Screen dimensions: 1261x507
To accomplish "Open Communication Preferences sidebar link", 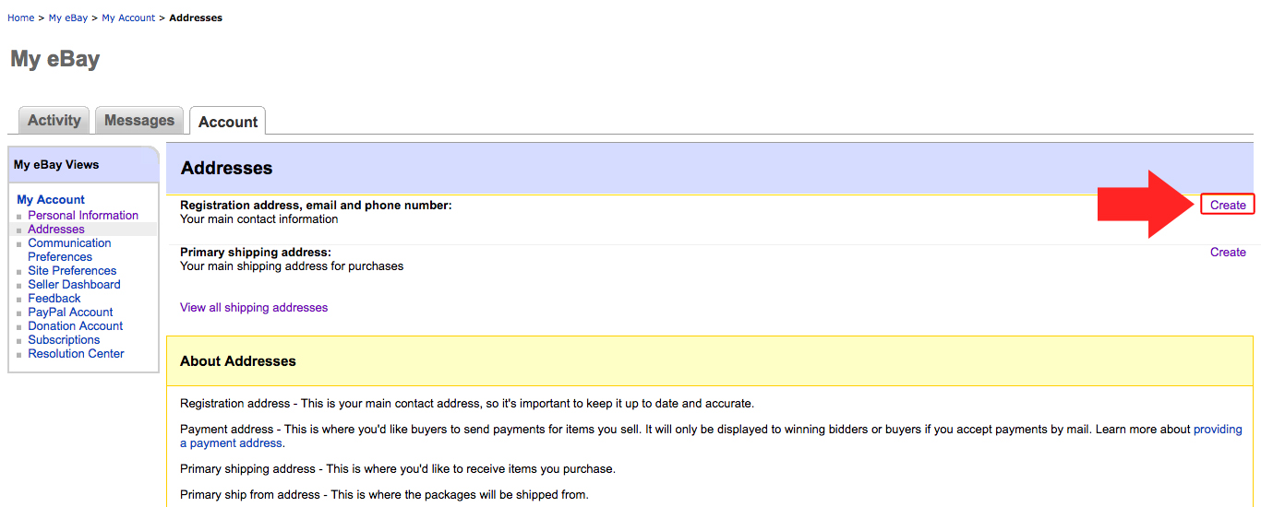I will [69, 243].
